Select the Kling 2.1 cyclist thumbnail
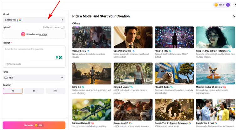Screen dimensions: 236x130 92,74
